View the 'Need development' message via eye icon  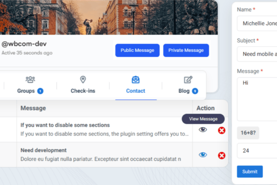pos(203,155)
